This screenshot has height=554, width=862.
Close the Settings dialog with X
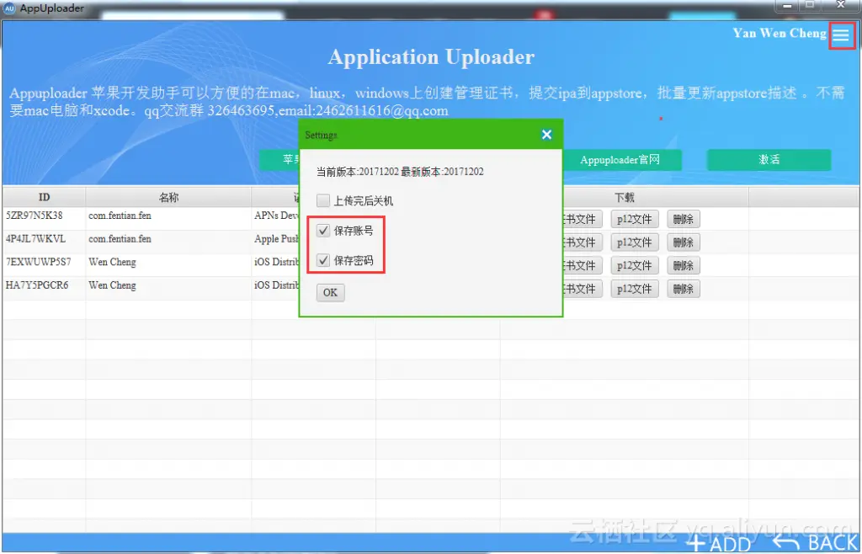[x=546, y=135]
